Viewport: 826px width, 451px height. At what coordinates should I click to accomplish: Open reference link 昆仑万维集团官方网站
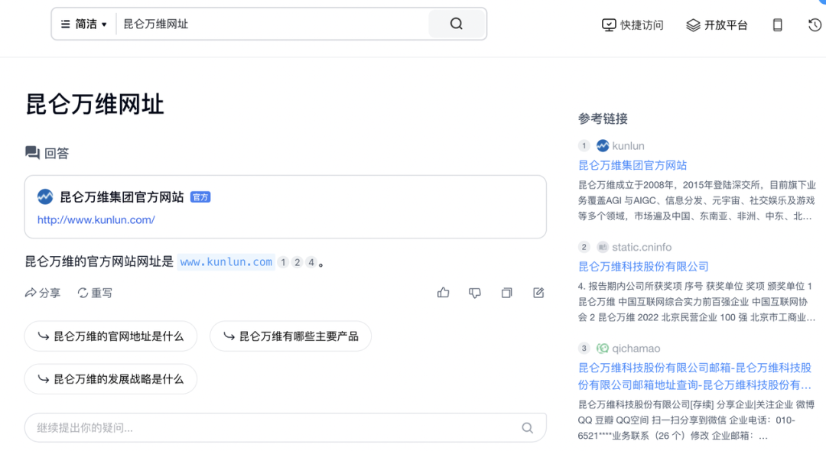633,165
